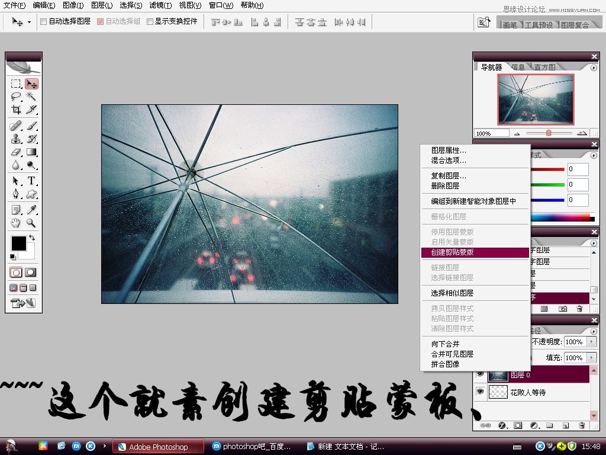Image resolution: width=606 pixels, height=455 pixels.
Task: Click the navigator zoom slider handle
Action: [549, 133]
